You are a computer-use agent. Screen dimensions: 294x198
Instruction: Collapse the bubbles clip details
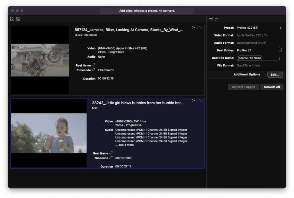click(x=199, y=100)
